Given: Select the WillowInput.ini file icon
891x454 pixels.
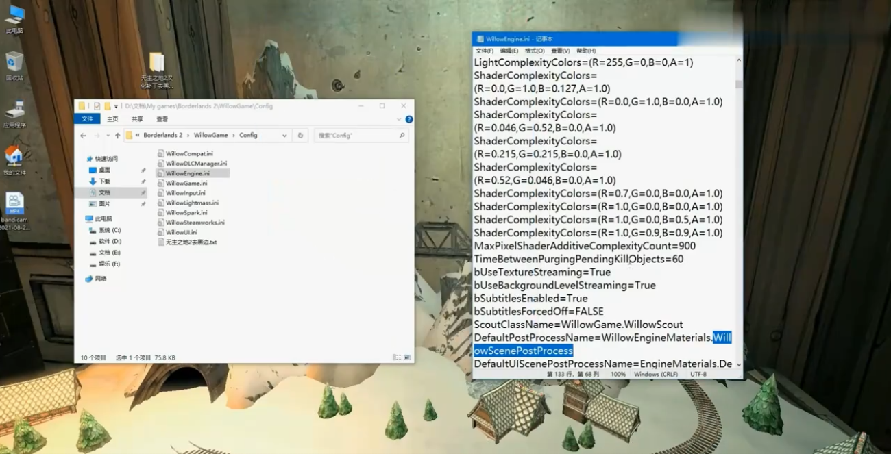Looking at the screenshot, I should click(x=161, y=193).
